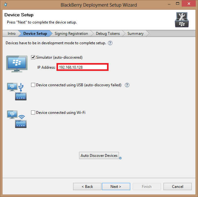Viewport: 198px width, 197px height.
Task: Uncheck the Simulator (auto-discovered) checkbox
Action: 33,57
